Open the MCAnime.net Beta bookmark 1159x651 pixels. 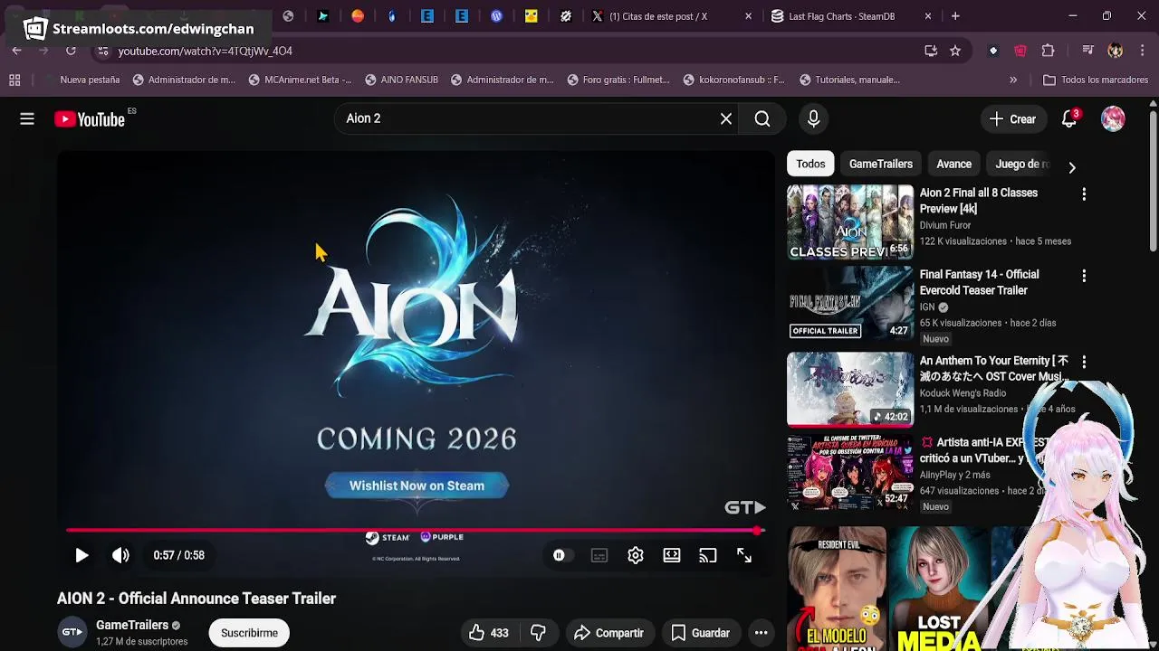click(x=300, y=80)
